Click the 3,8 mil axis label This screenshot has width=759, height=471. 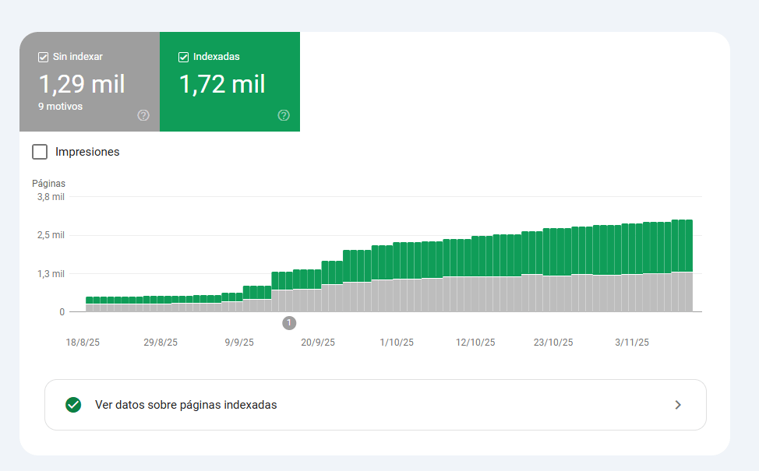(x=51, y=197)
